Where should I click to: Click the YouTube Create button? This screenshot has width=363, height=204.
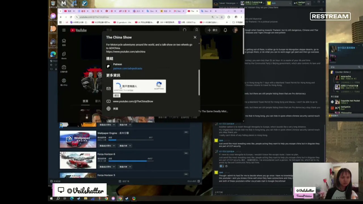pos(212,30)
